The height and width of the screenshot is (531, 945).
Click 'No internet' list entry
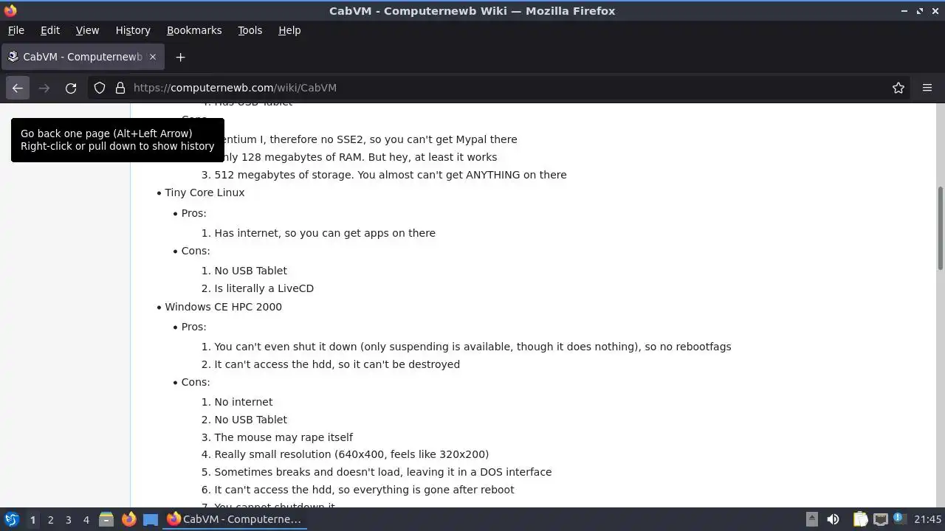(244, 402)
